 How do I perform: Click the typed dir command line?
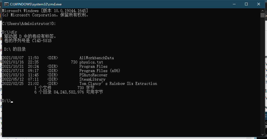click(14, 32)
